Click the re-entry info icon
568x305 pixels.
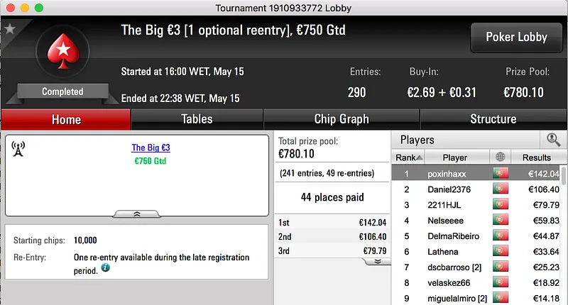(106, 269)
